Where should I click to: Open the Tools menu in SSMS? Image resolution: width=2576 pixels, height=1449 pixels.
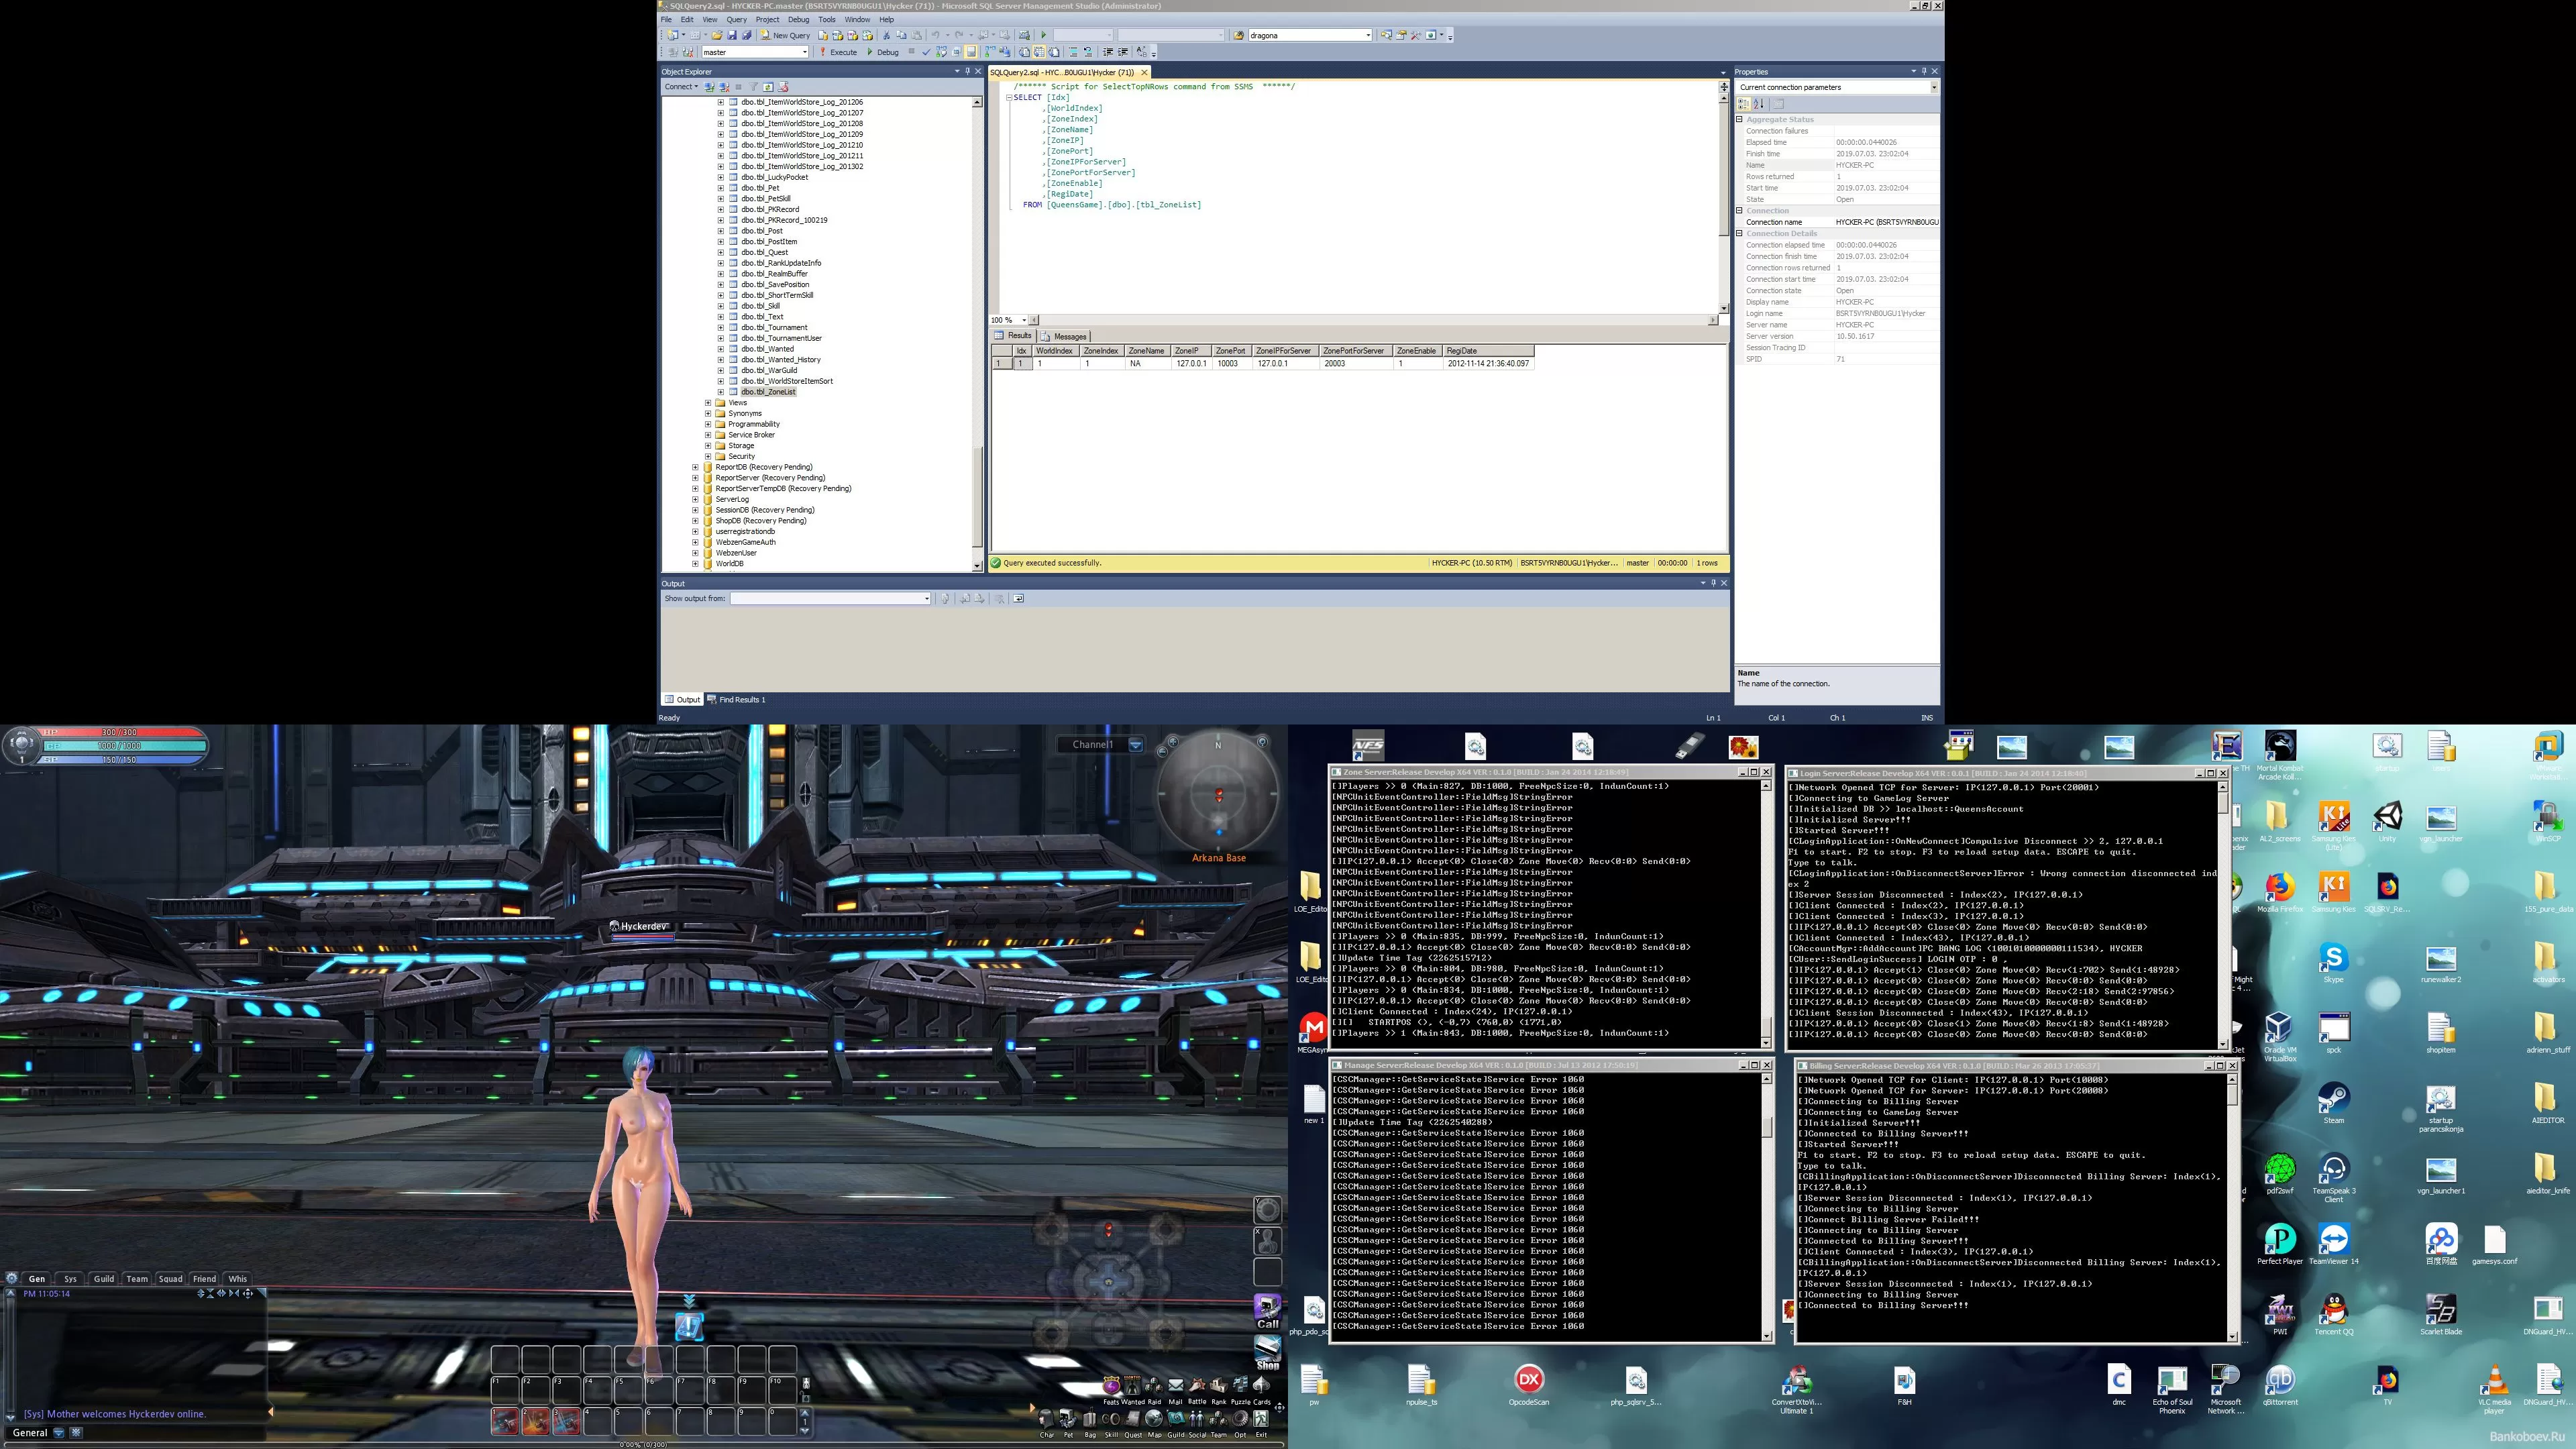coord(827,19)
